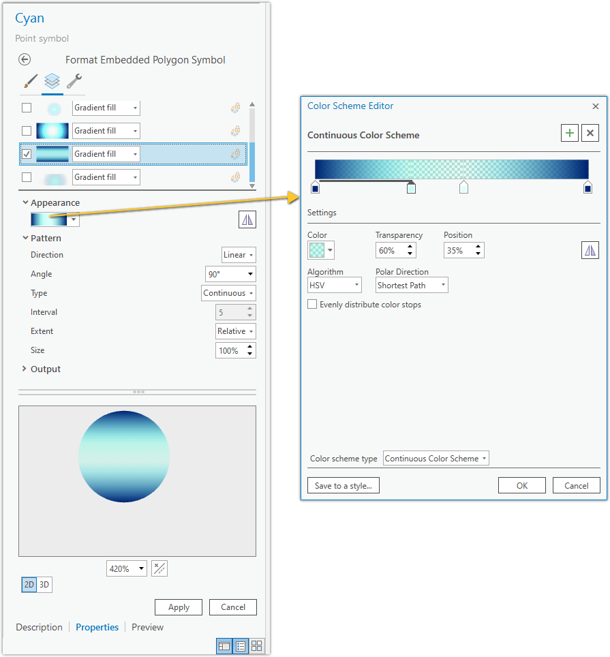Viewport: 610px width, 657px height.
Task: Click Cancel in Color Scheme Editor
Action: 576,485
